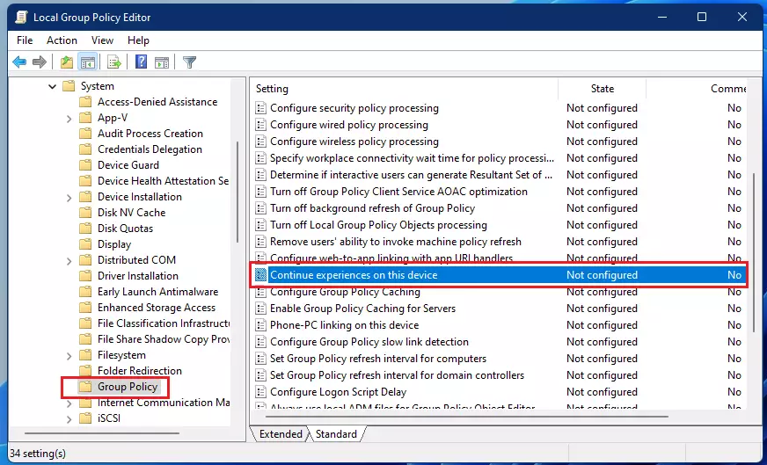This screenshot has width=767, height=465.
Task: Select 'Turn off Group Policy Client Service AOAC optimization'
Action: click(x=398, y=192)
